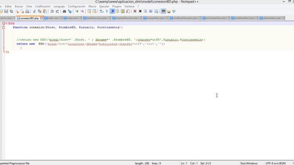This screenshot has width=294, height=165.
Task: Open the Editar menu
Action: pyautogui.click(x=8, y=6)
